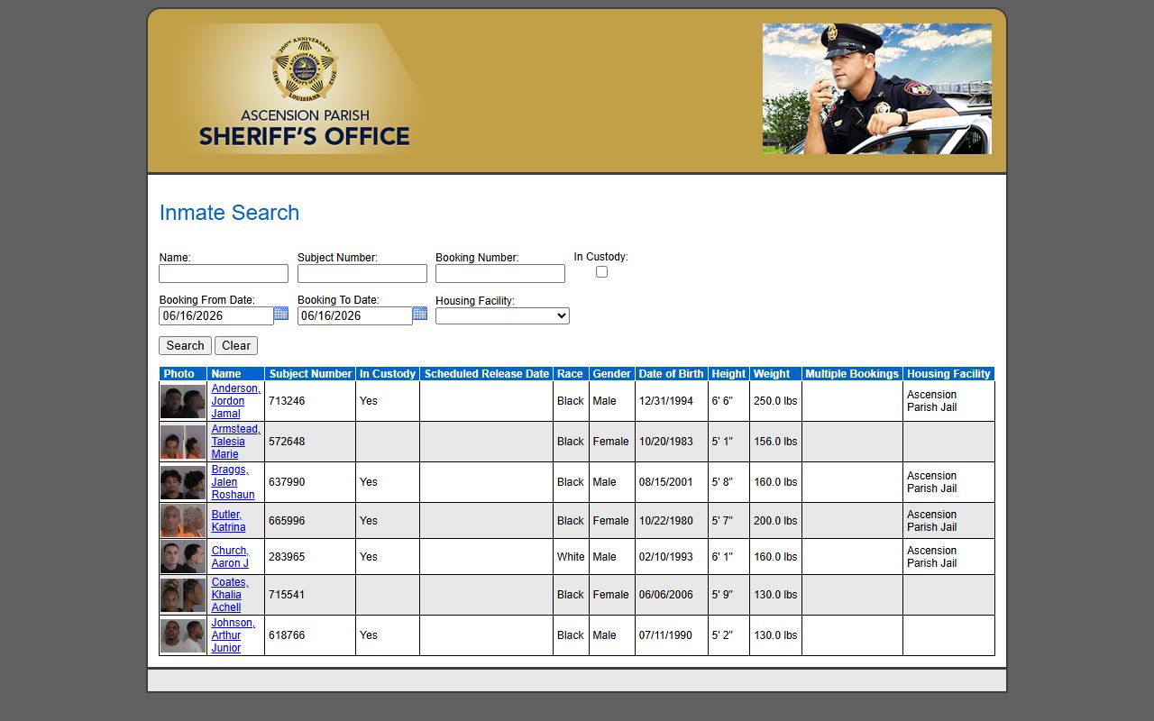Click the Weight column header

(x=775, y=373)
